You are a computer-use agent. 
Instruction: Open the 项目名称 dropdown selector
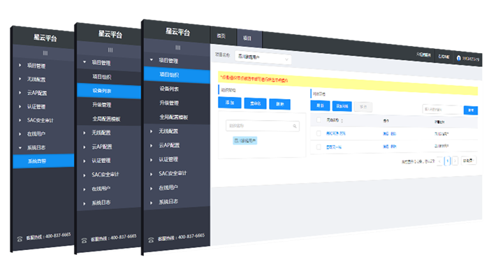[263, 58]
